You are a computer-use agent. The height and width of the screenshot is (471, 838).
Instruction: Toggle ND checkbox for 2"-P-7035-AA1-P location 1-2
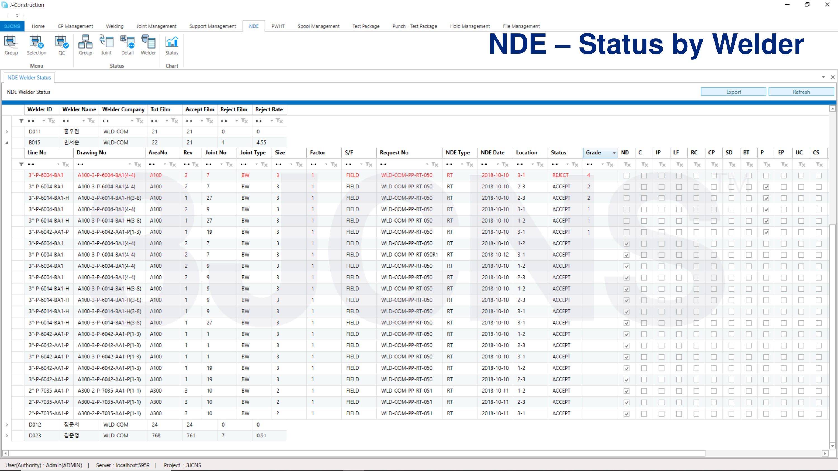[626, 391]
